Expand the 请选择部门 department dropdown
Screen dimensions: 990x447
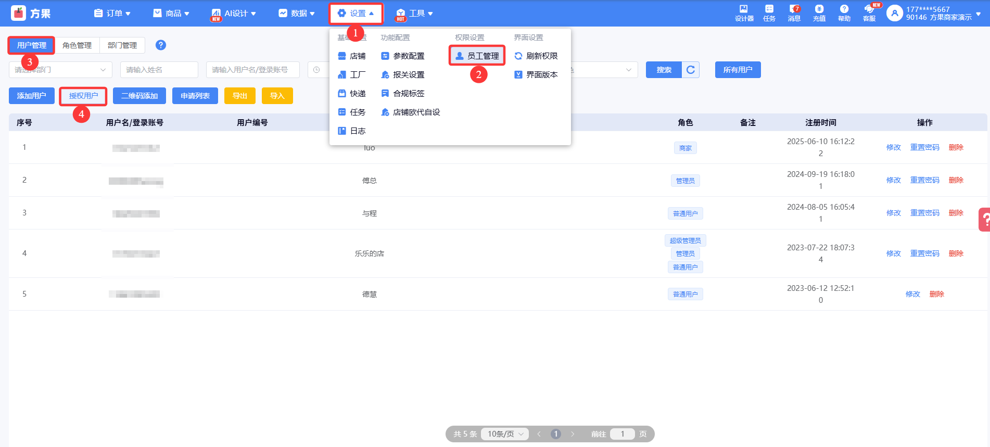click(60, 70)
